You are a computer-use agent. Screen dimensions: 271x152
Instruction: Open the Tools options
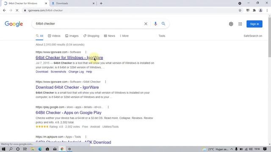coord(162,36)
